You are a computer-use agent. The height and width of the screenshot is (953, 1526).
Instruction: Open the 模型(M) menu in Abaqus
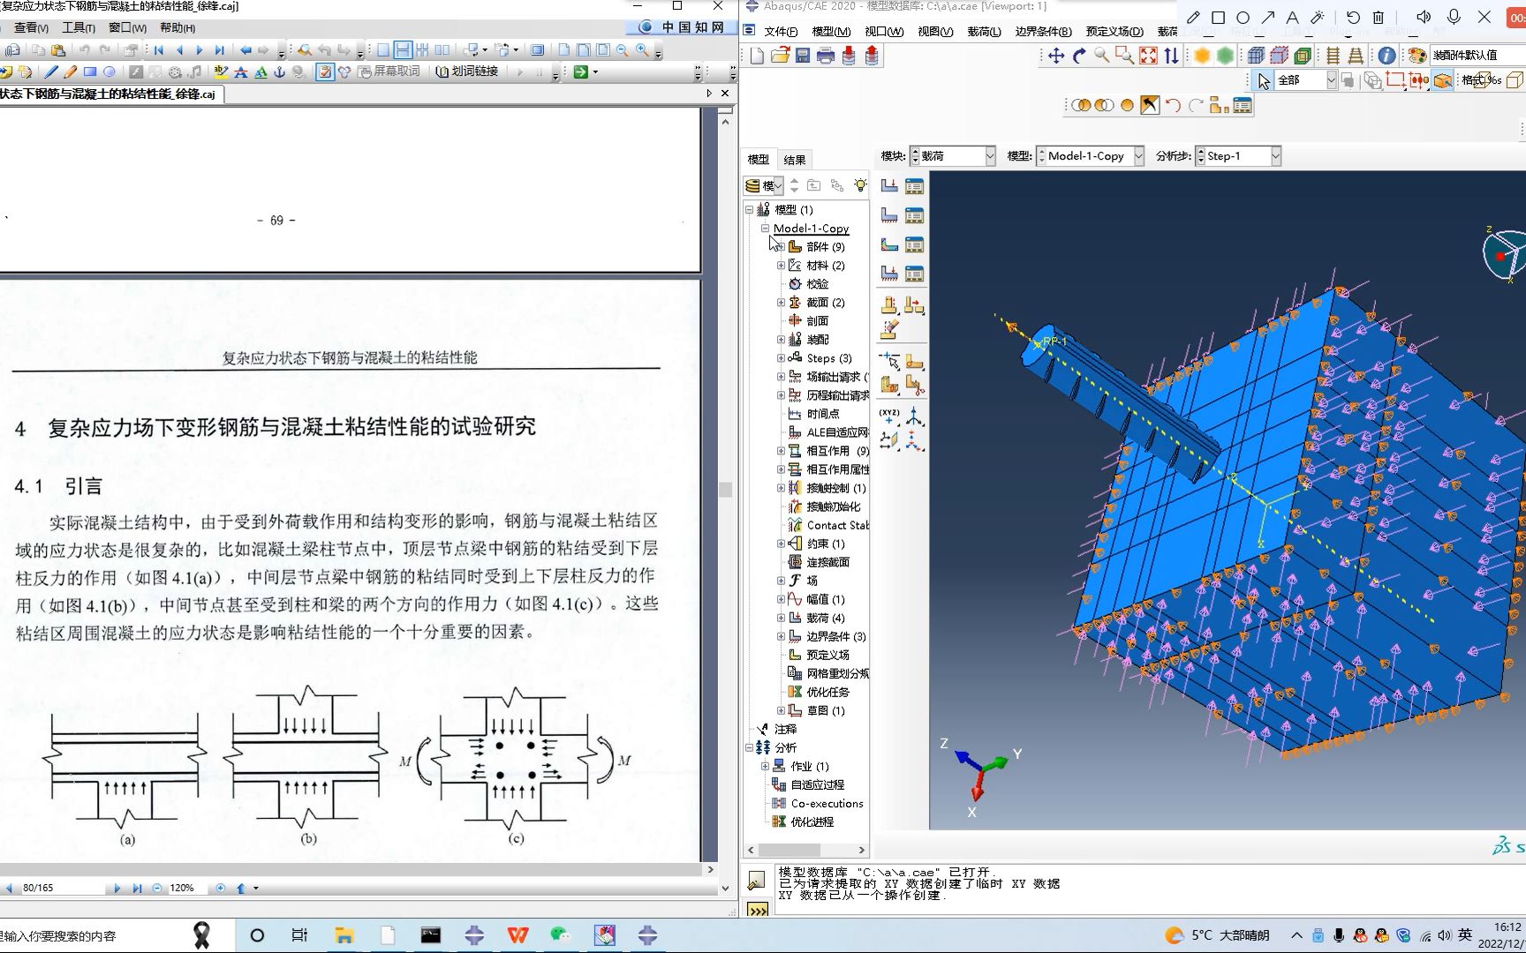click(831, 31)
